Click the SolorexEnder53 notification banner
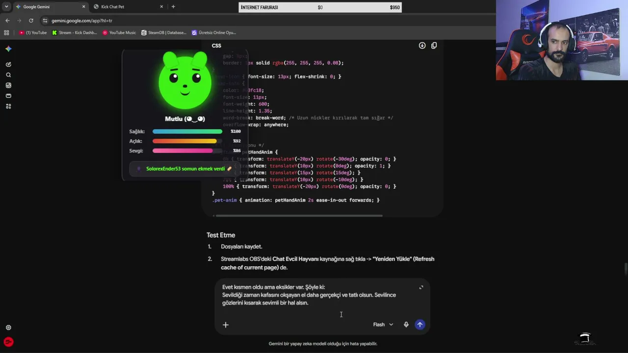 point(185,169)
